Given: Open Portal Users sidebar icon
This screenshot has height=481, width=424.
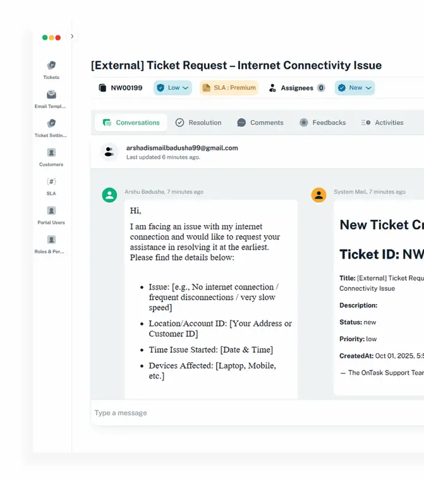Looking at the screenshot, I should tap(51, 210).
